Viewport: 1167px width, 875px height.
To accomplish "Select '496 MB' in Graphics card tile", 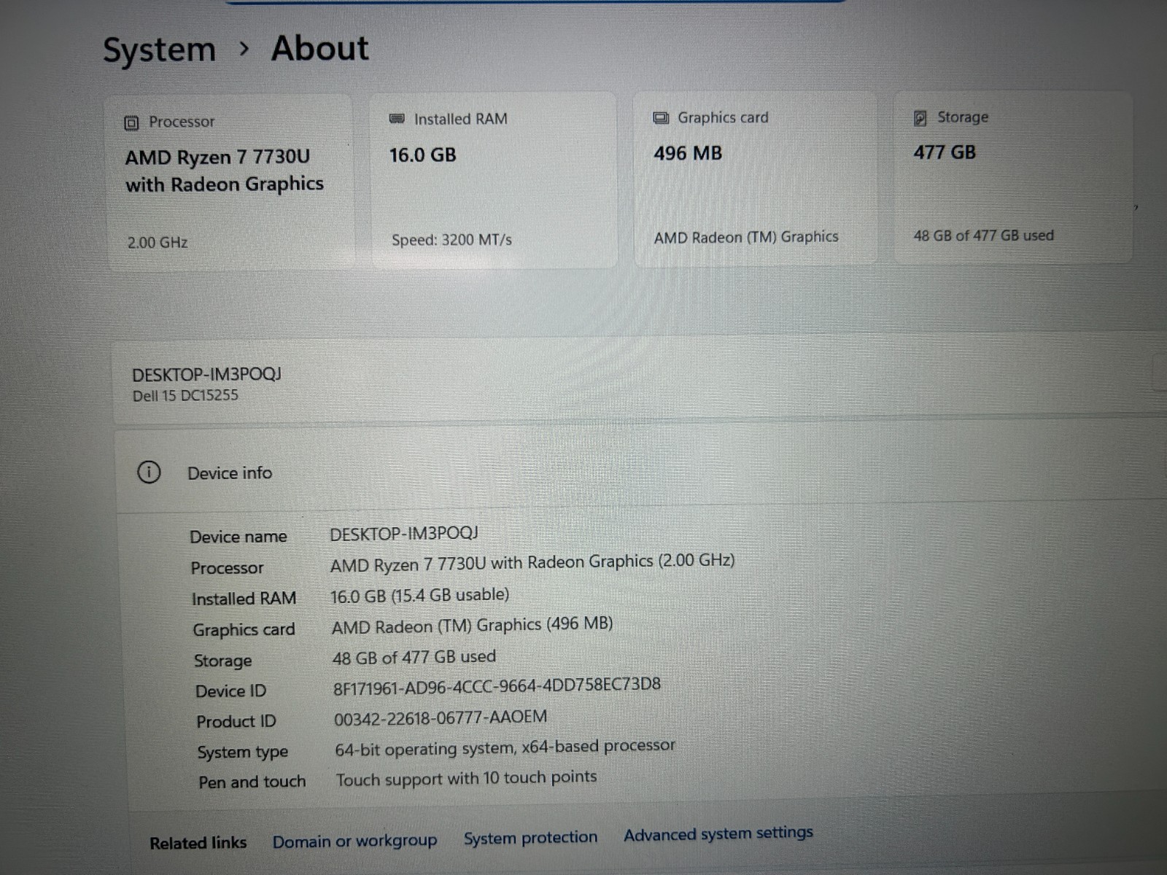I will pos(688,154).
